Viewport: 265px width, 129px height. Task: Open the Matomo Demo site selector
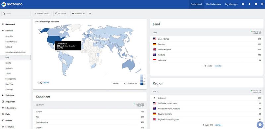pos(42,13)
